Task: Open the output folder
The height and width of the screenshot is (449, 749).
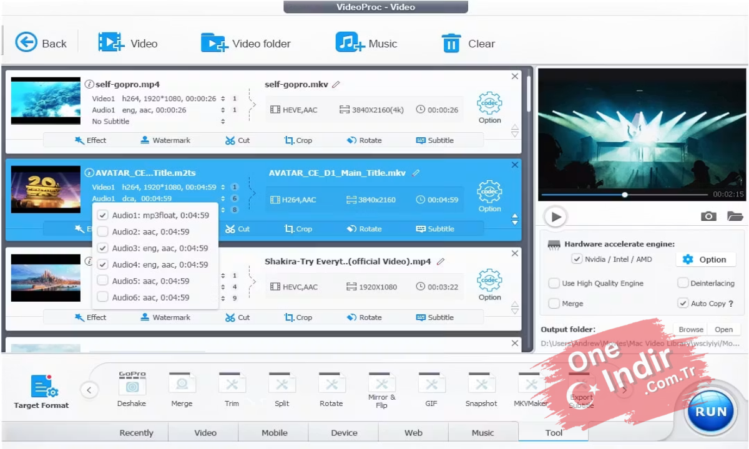Action: click(x=724, y=329)
